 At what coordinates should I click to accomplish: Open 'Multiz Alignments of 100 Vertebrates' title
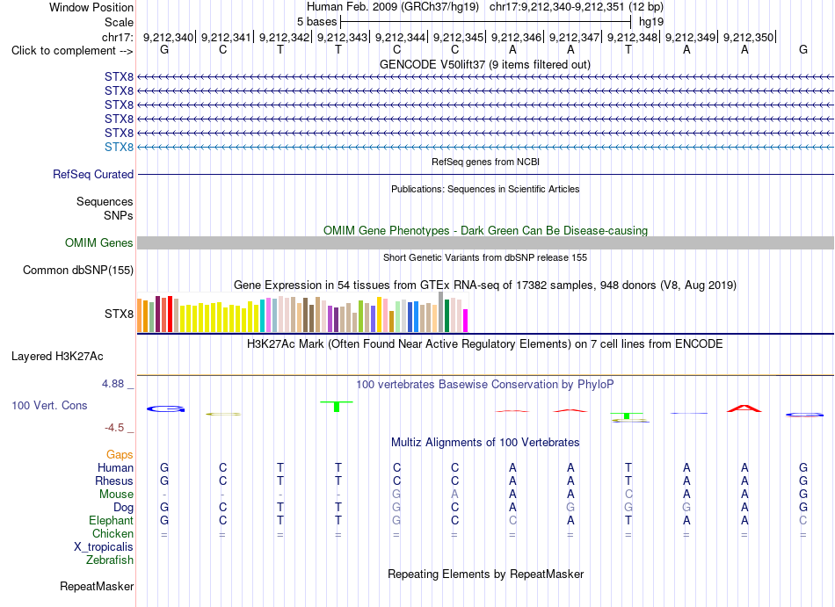click(485, 443)
